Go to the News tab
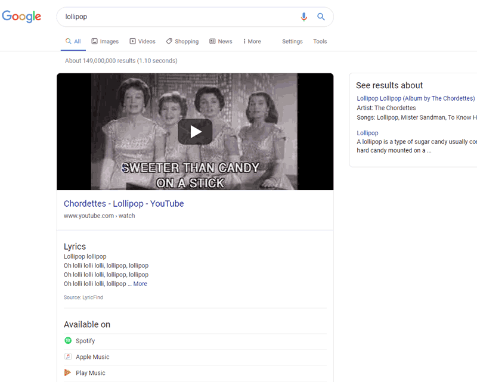The height and width of the screenshot is (382, 477). 221,42
